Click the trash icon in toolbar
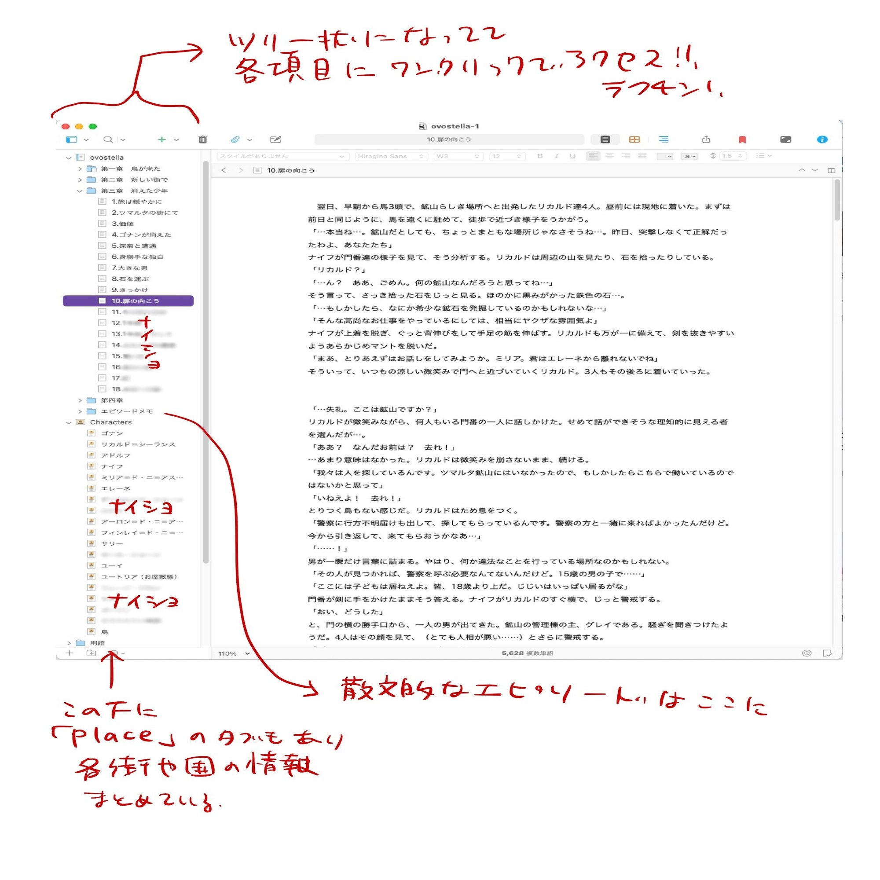This screenshot has height=880, width=880. click(203, 139)
